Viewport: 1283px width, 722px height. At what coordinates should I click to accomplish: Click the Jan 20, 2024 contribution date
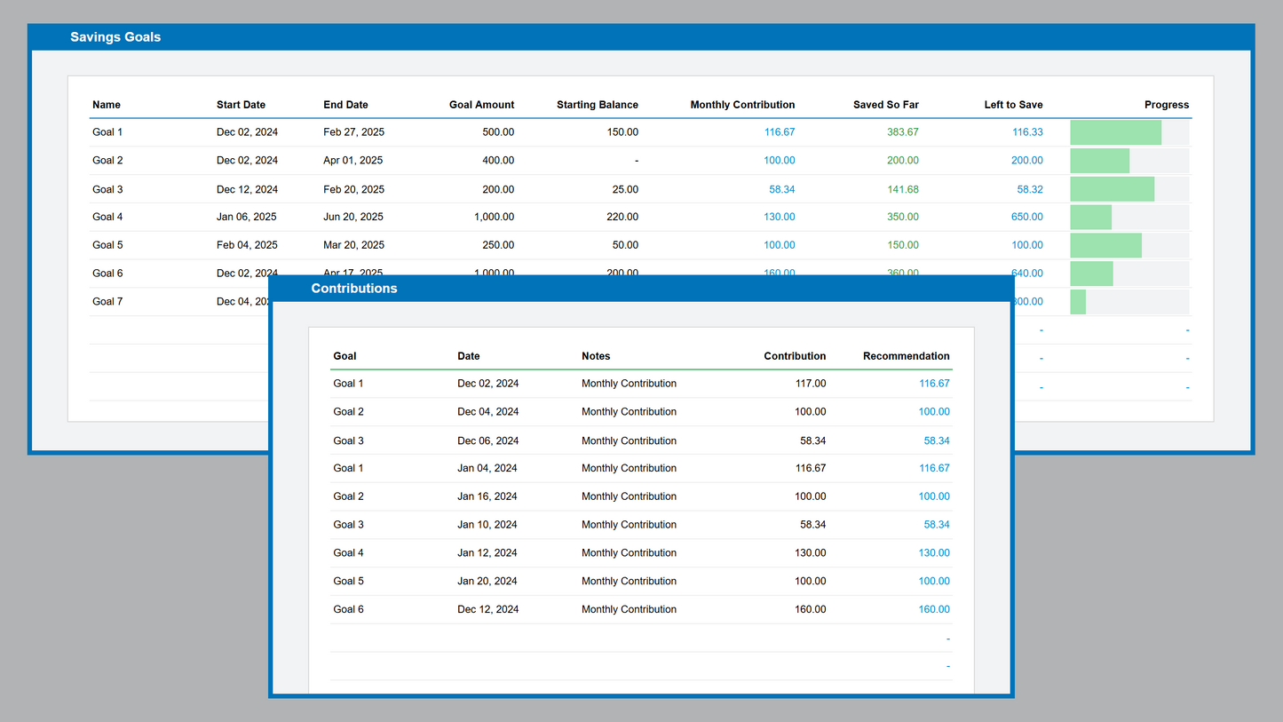(x=487, y=582)
